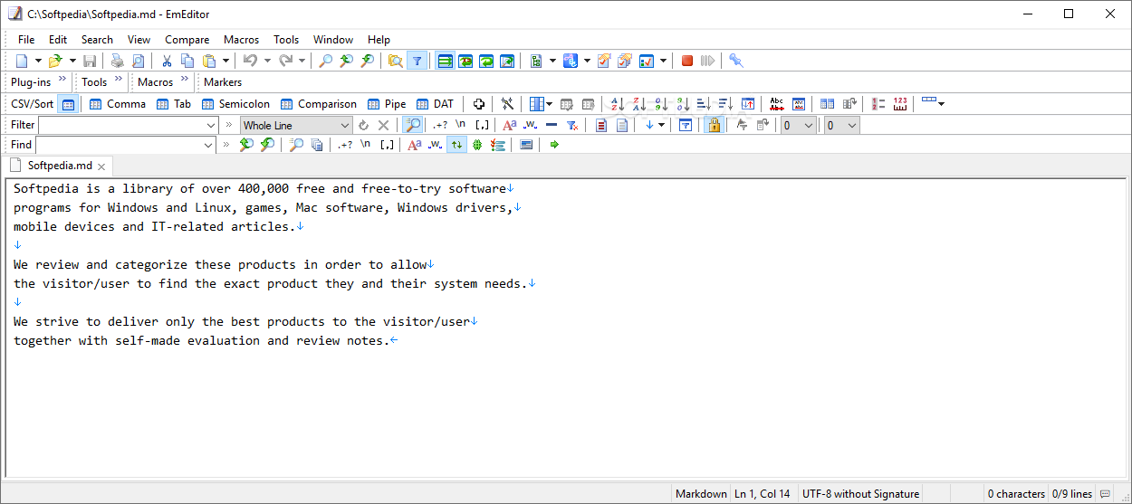Click the sort A to Z icon
The width and height of the screenshot is (1132, 504).
click(x=618, y=104)
